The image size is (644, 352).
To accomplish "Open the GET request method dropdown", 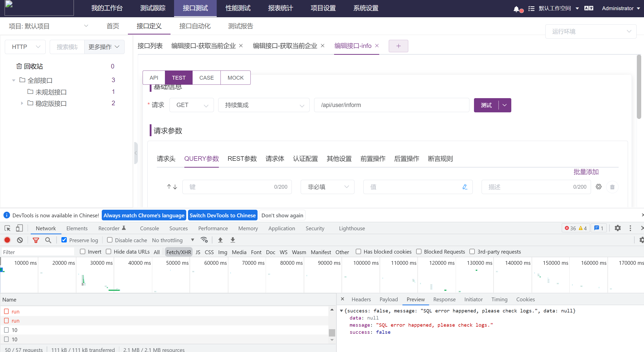I will tap(192, 105).
